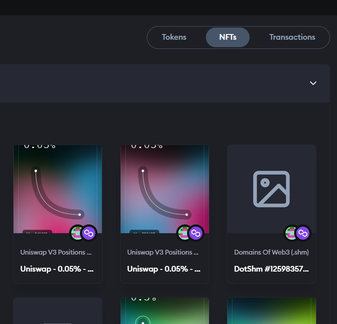This screenshot has width=337, height=324.
Task: Click wallet avatar badge on second Uniswap NFT
Action: (184, 233)
